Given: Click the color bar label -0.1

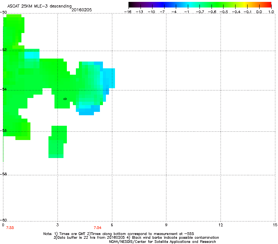Looking at the screenshot, I should [248, 12].
